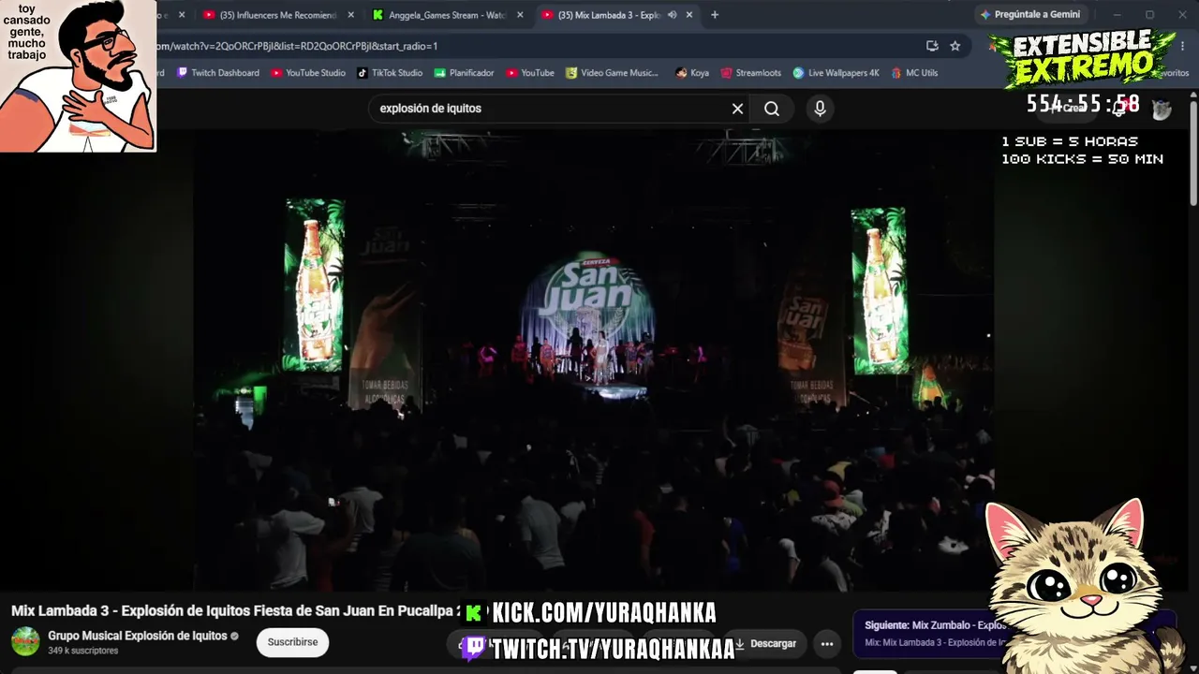Open the Twitch Dashboard bookmark
This screenshot has height=674, width=1199.
click(217, 73)
